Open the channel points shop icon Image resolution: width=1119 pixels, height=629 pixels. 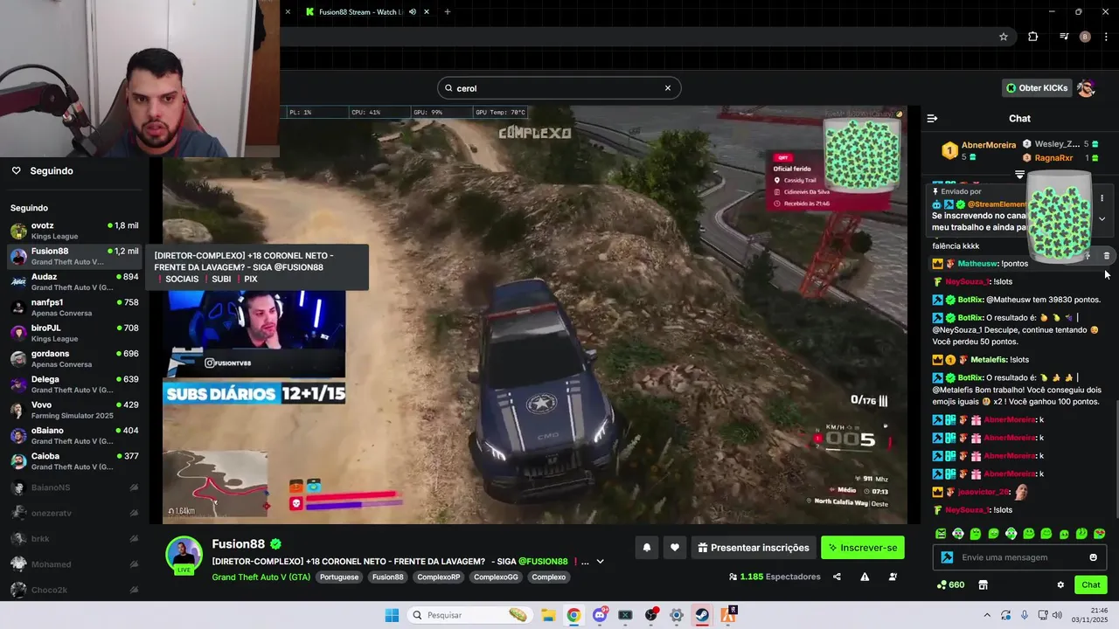pyautogui.click(x=983, y=584)
